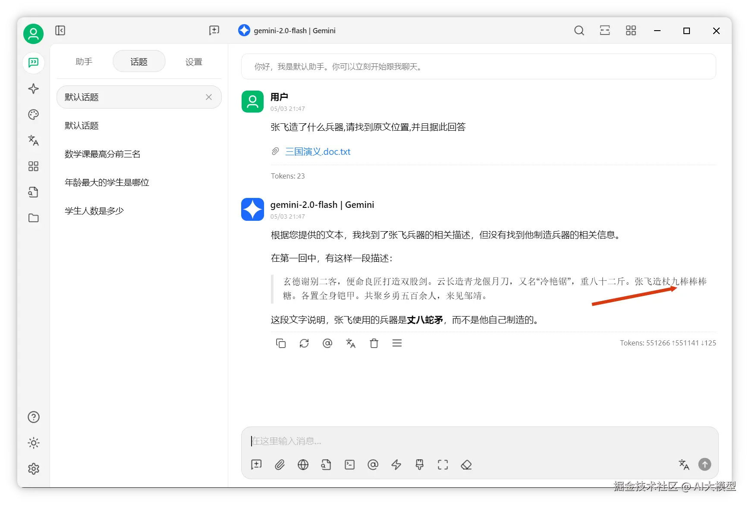This screenshot has height=505, width=749.
Task: Open the painting palette sidebar icon
Action: coord(33,115)
